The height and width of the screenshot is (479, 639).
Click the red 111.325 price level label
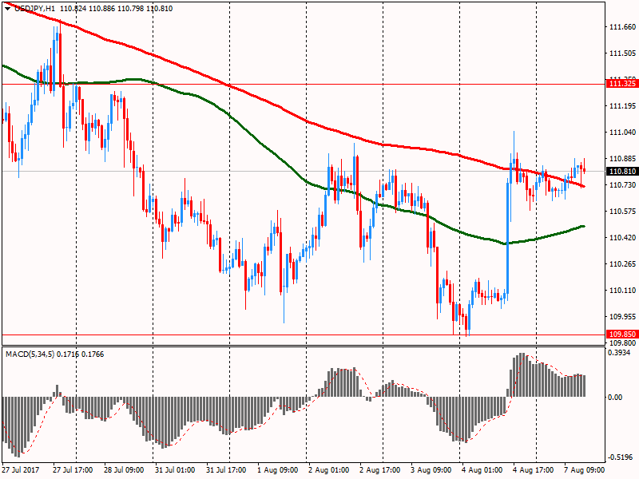click(622, 84)
